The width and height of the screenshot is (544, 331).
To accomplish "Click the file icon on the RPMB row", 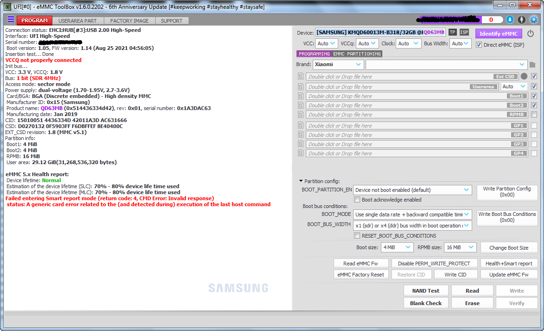I will tap(300, 115).
